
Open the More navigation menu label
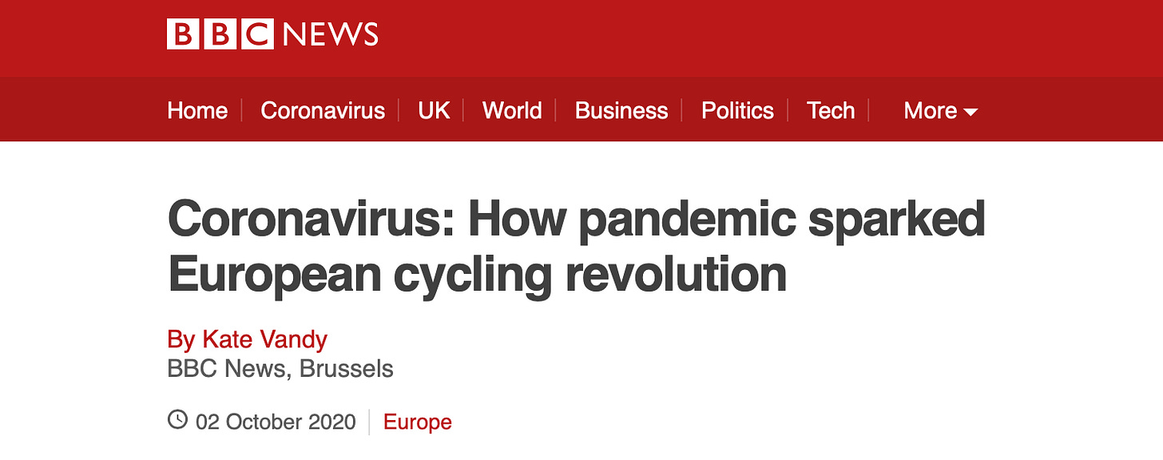930,110
